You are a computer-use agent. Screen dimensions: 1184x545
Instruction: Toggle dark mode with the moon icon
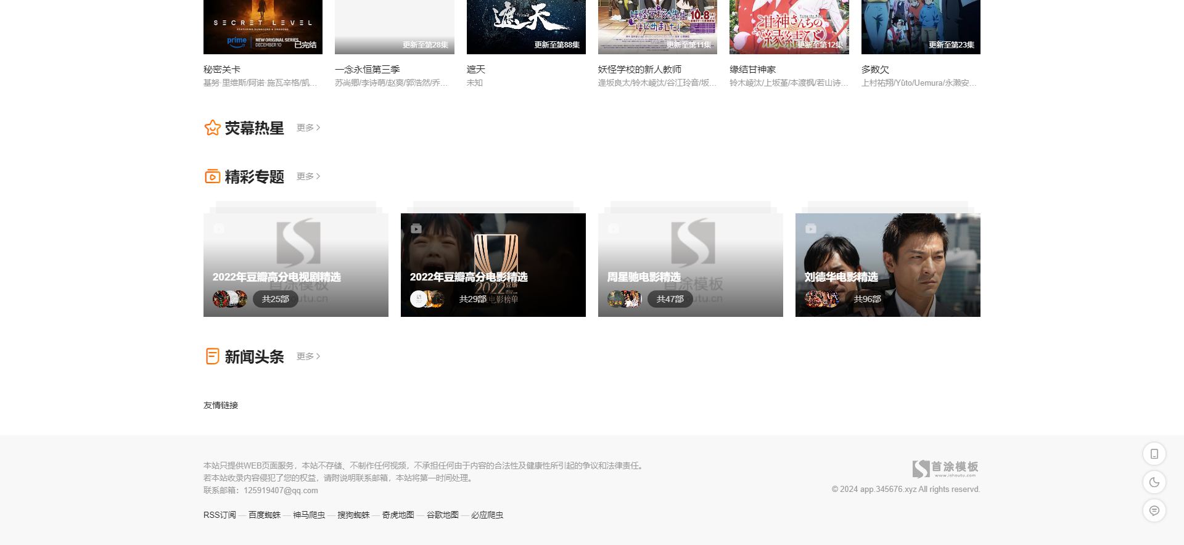(x=1154, y=483)
